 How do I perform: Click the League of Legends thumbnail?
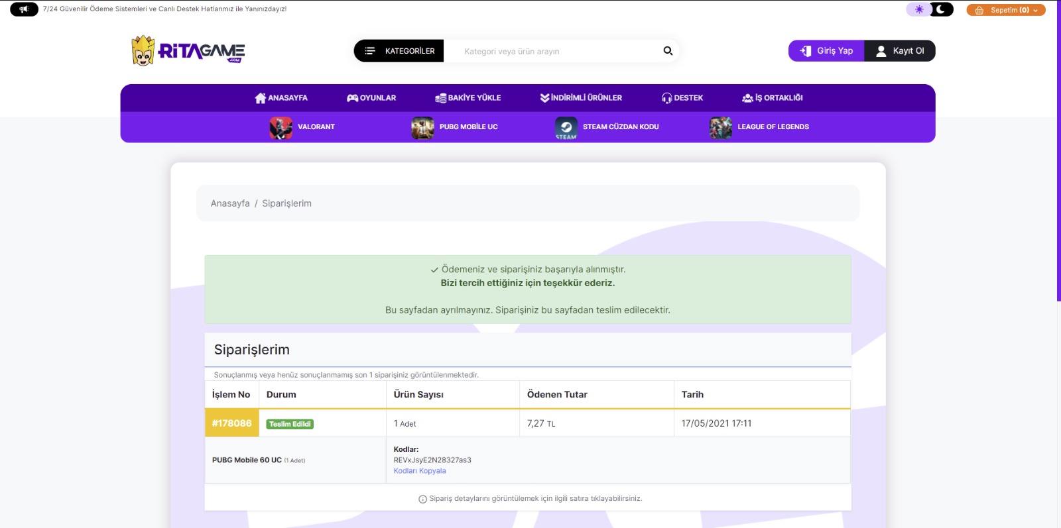(x=721, y=127)
